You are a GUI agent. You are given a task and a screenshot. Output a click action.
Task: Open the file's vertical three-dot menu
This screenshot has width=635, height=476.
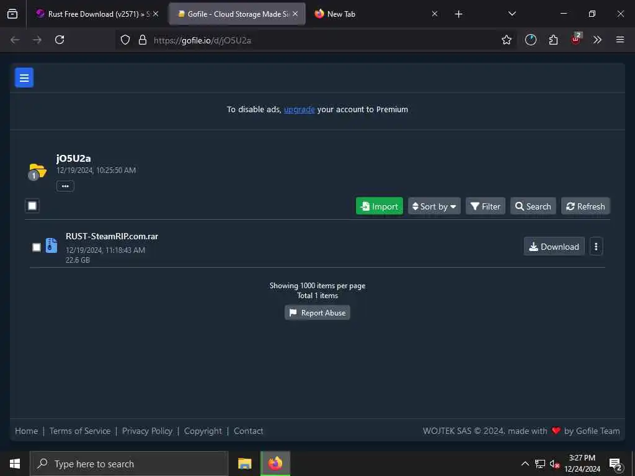coord(596,247)
